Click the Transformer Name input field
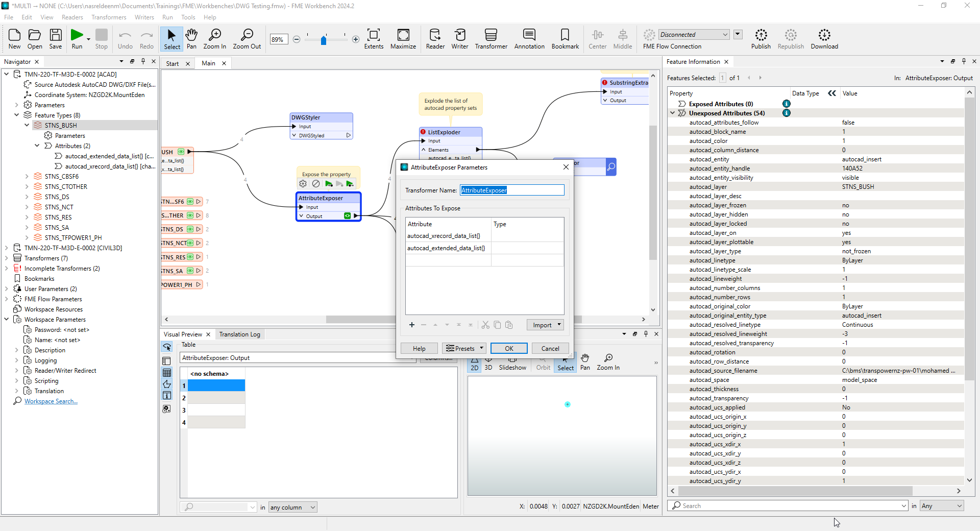Image resolution: width=980 pixels, height=531 pixels. pos(512,190)
